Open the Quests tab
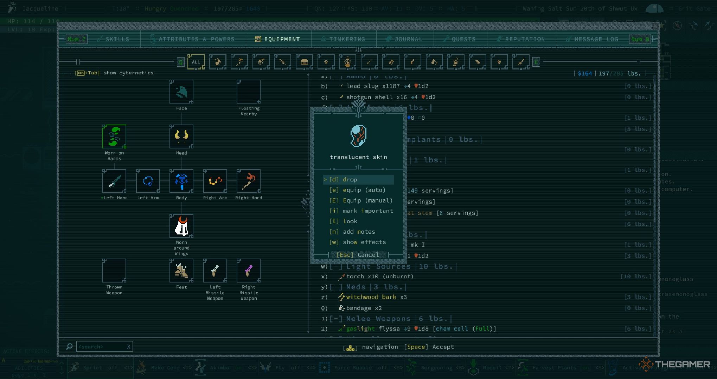This screenshot has height=379, width=717. (460, 39)
